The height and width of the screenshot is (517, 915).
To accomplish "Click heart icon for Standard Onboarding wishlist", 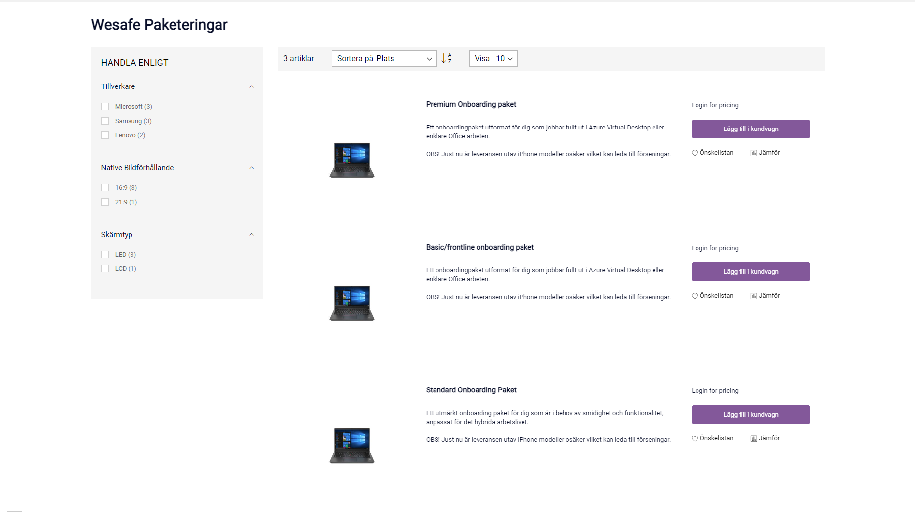I will coord(695,439).
